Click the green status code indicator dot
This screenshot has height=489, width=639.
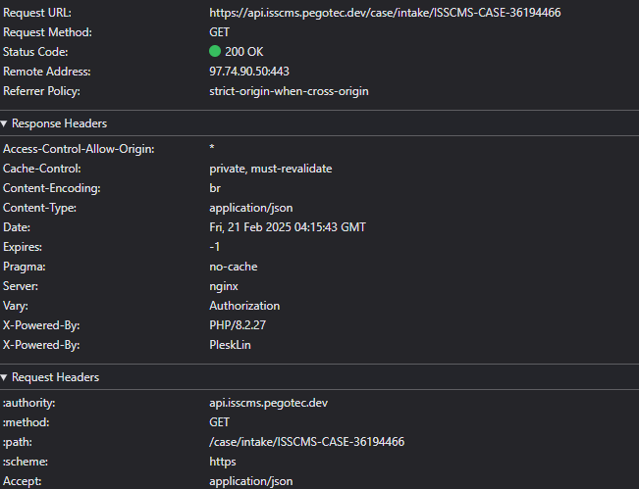(215, 52)
